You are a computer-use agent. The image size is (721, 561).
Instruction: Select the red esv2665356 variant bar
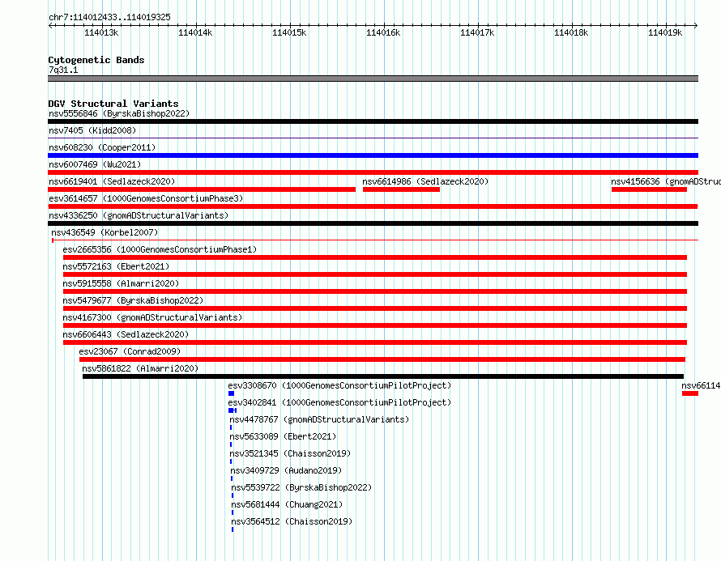click(x=375, y=257)
